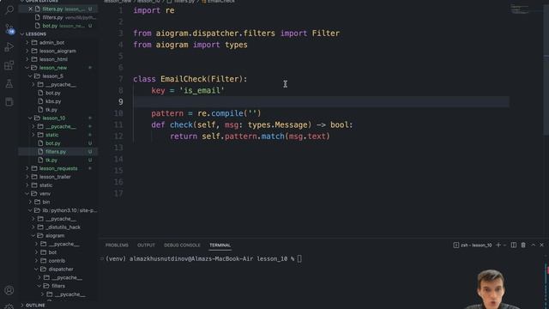Select the zsh - lesson_10 terminal label
549x309 pixels.
(x=473, y=245)
